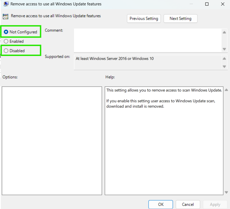Click the 'At least Windows Server 2016' text

(x=115, y=59)
